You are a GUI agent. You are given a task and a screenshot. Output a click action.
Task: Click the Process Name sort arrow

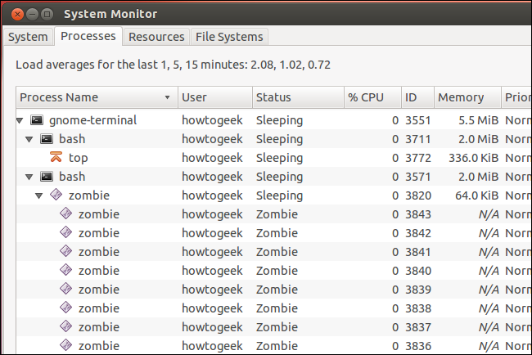coord(168,98)
